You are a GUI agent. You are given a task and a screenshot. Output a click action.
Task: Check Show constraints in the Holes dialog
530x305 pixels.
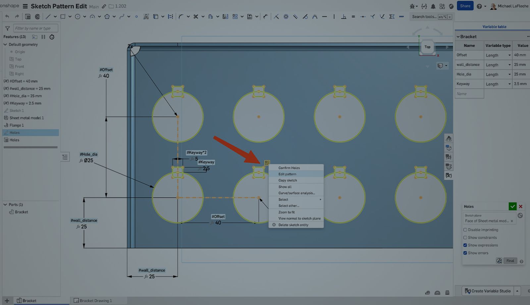465,237
